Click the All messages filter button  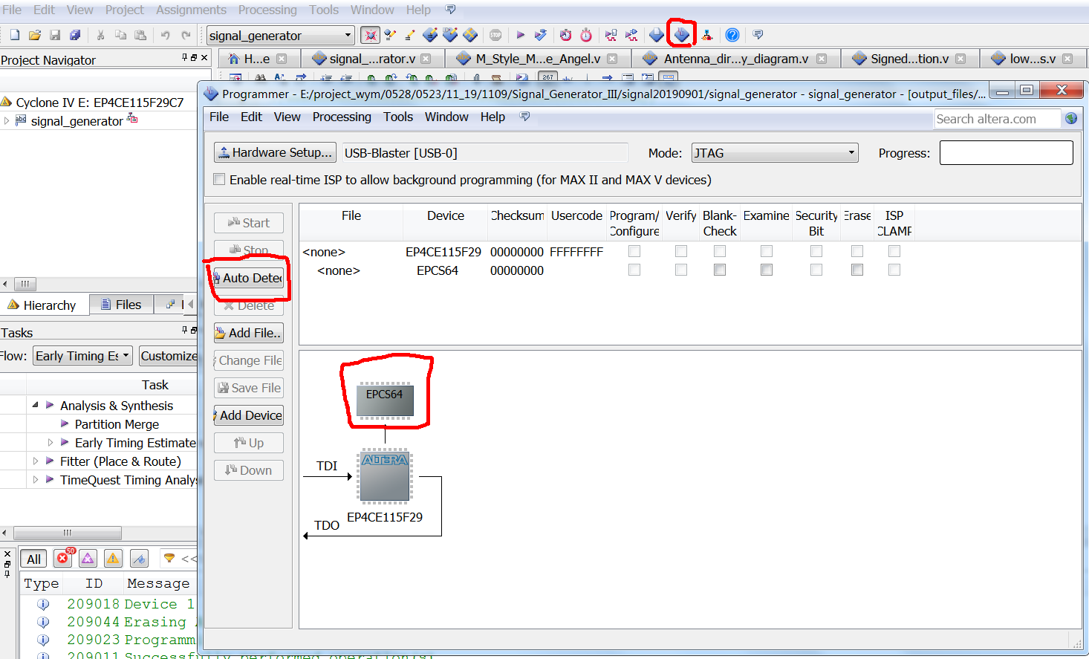coord(34,559)
